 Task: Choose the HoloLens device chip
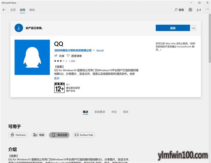(x=18, y=135)
